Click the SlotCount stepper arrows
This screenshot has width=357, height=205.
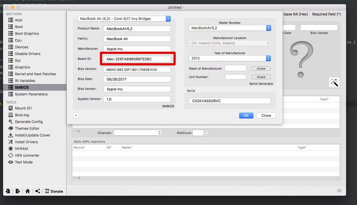[x=206, y=133]
